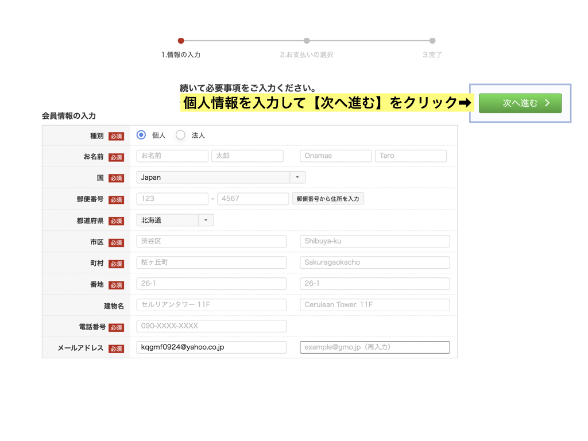This screenshot has width=588, height=441.
Task: Click the green 次へ進む button
Action: 520,103
